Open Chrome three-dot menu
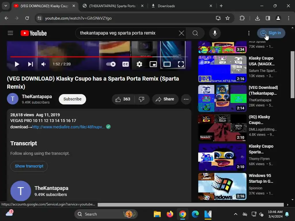This screenshot has width=295, height=221. click(289, 18)
